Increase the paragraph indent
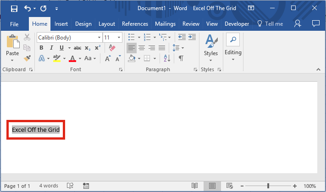 pyautogui.click(x=192, y=37)
